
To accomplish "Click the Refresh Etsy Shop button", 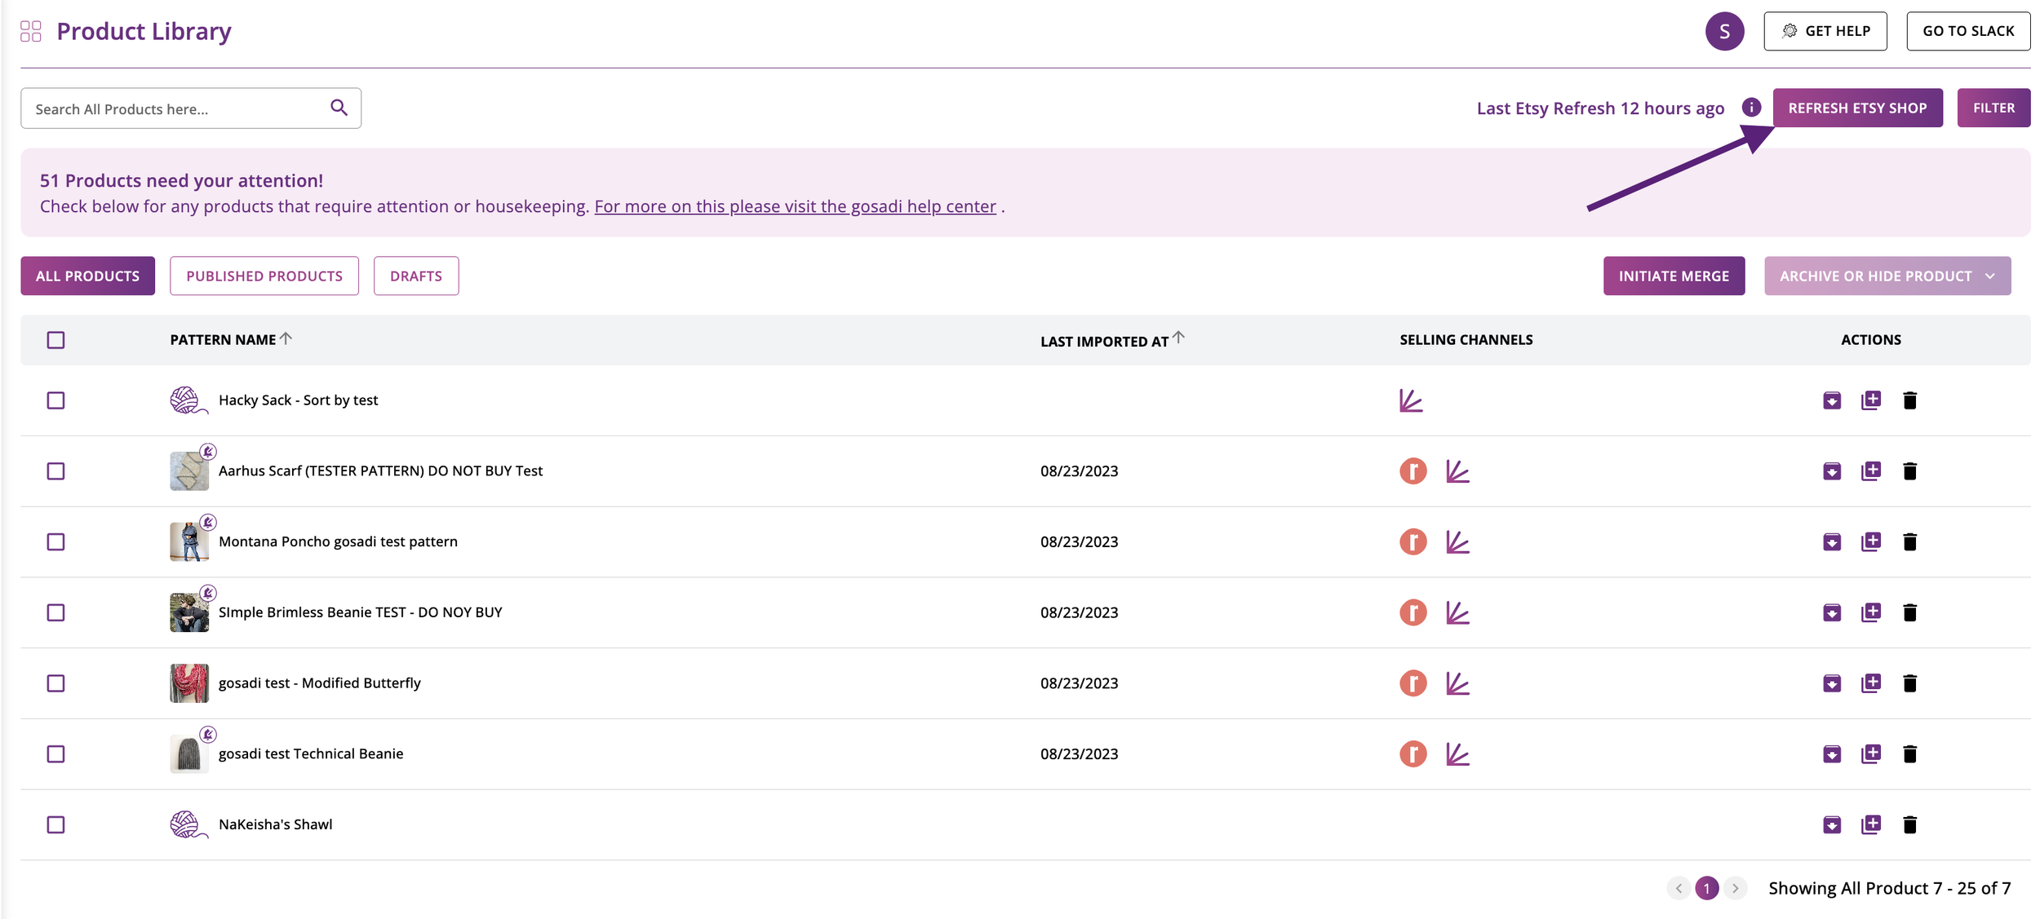I will (1857, 108).
